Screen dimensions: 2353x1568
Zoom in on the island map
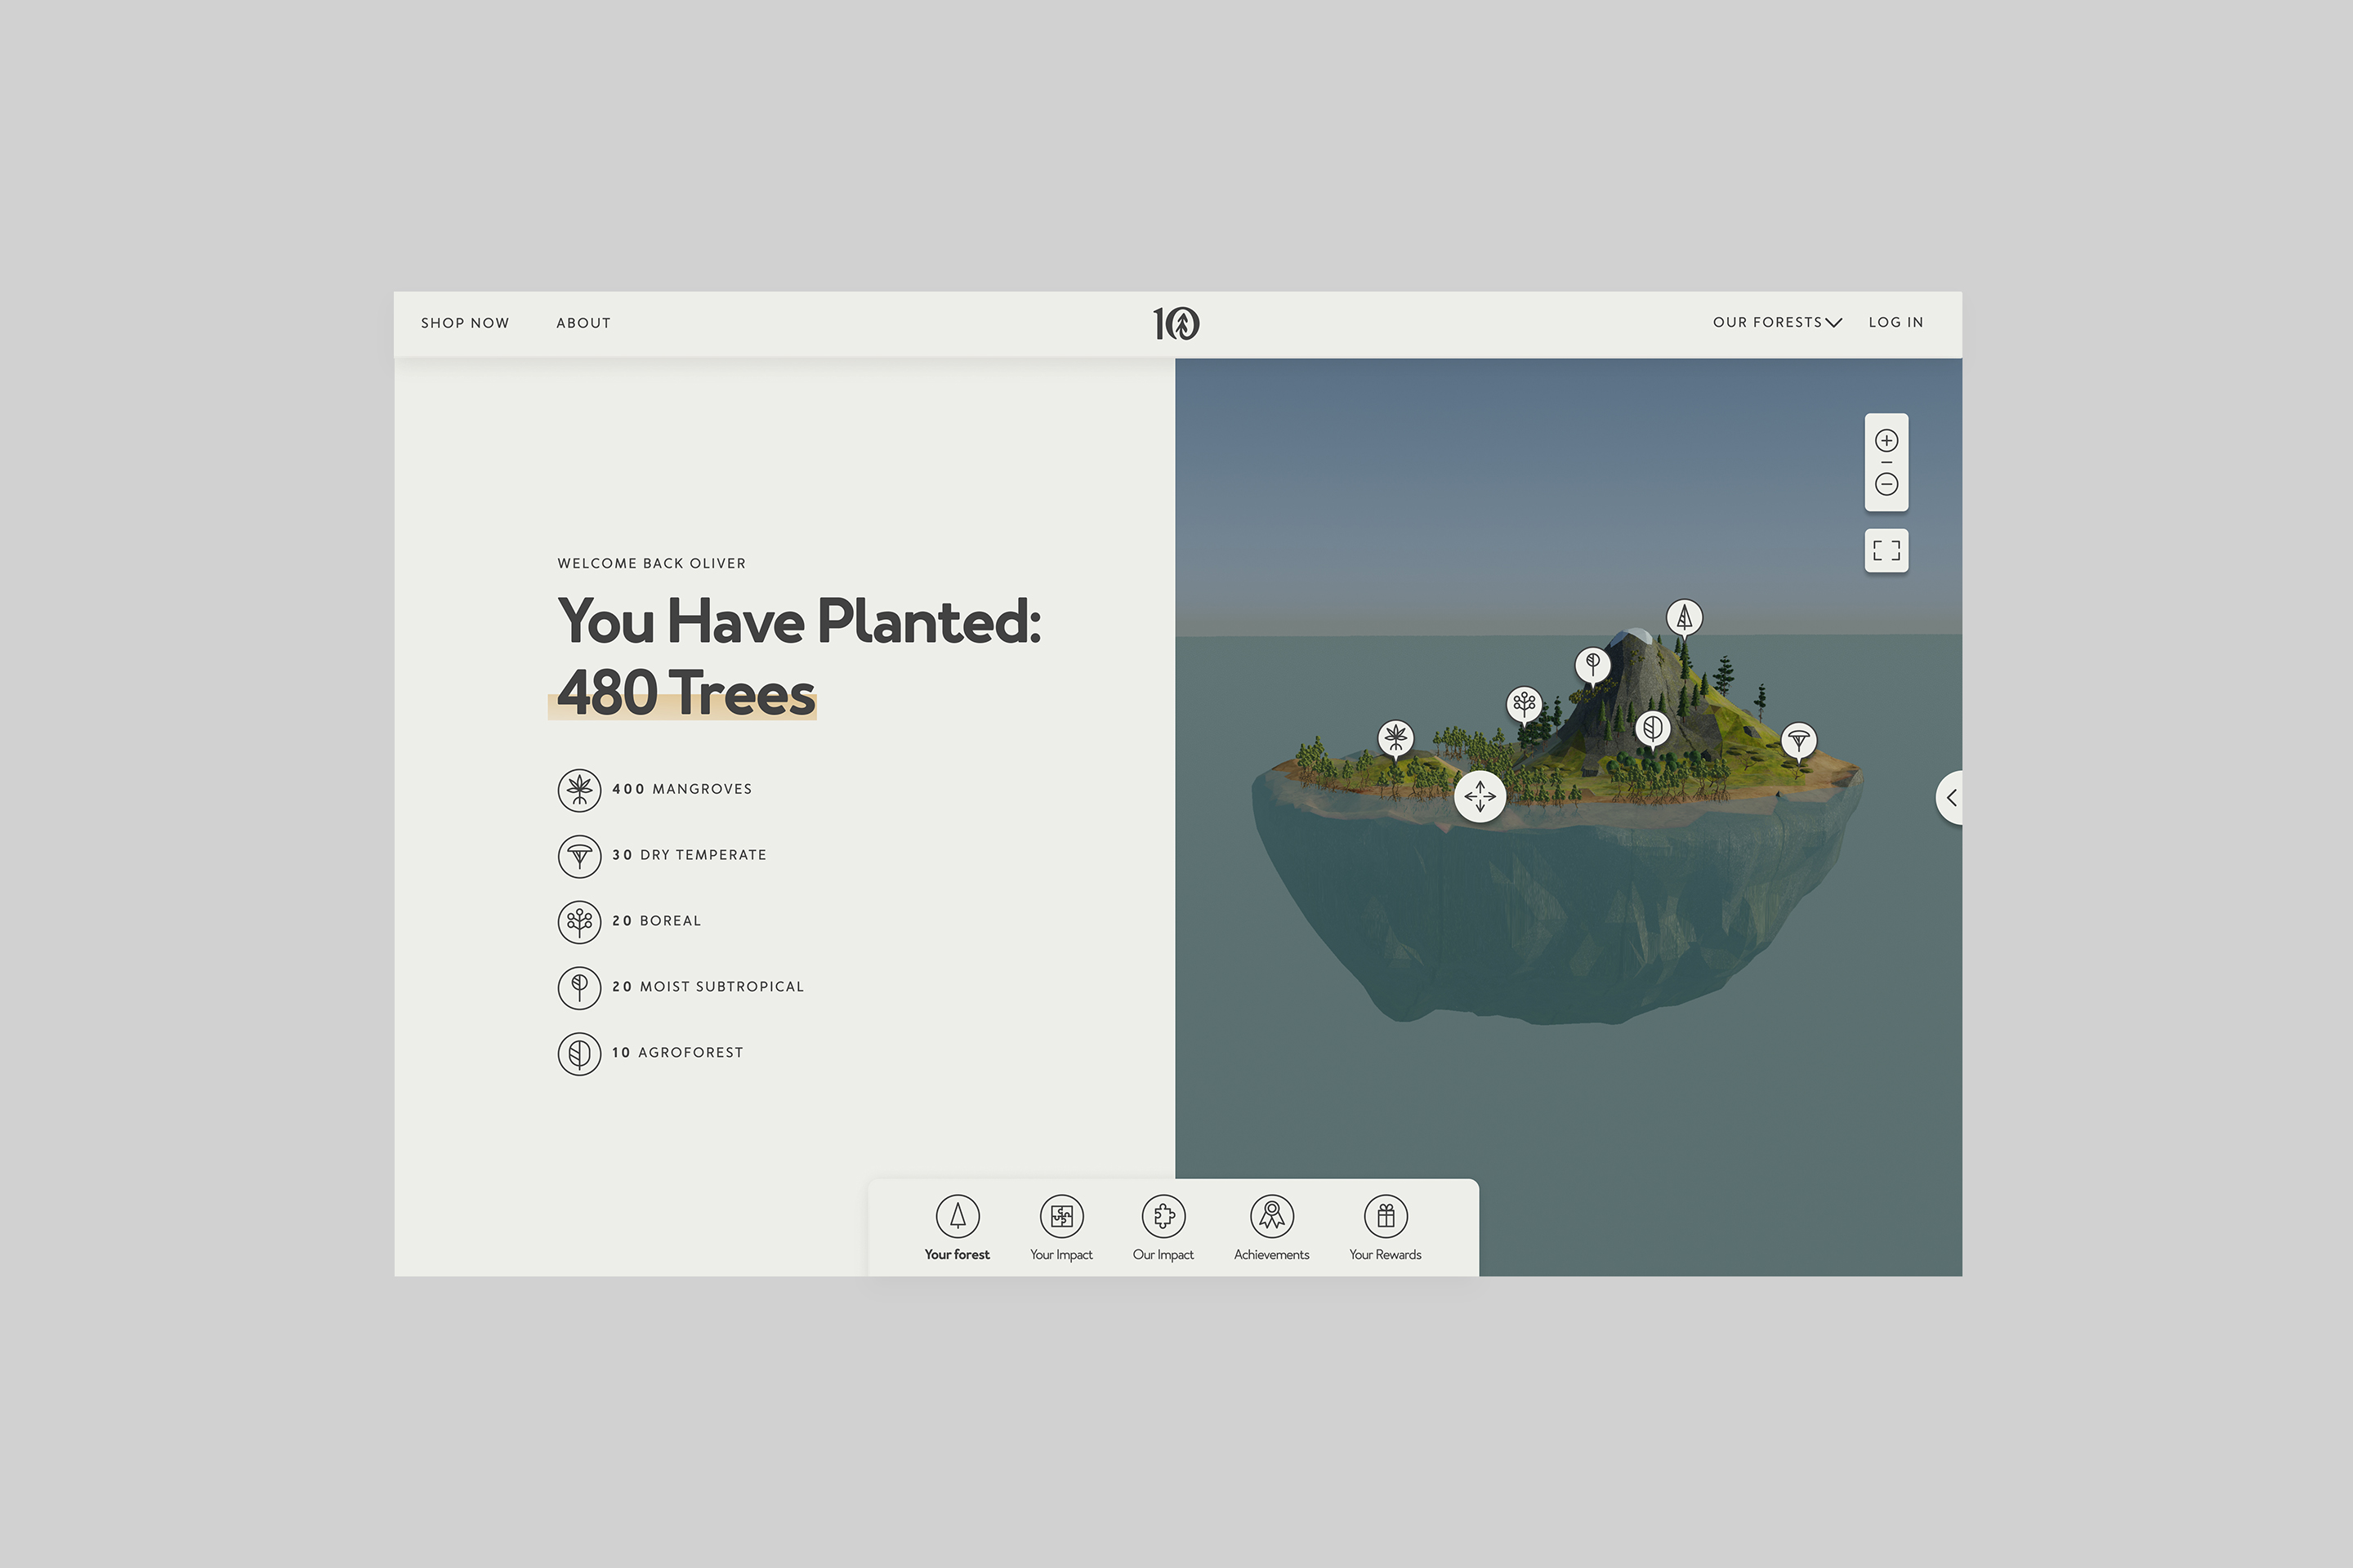click(1886, 441)
